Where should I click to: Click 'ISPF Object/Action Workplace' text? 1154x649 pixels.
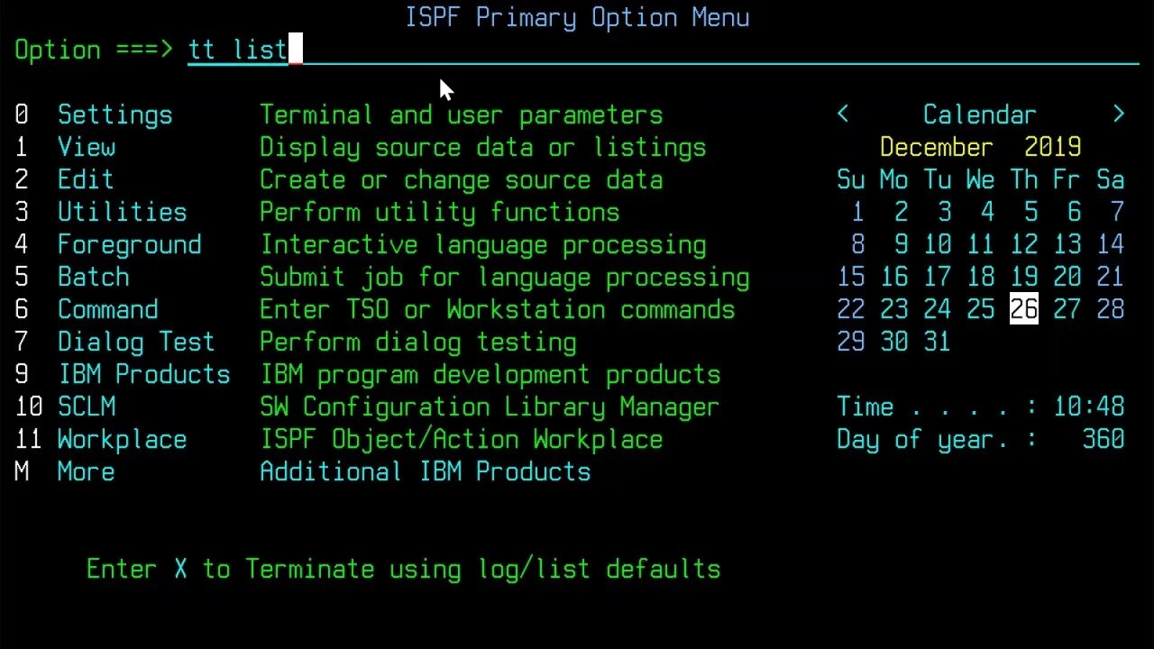(461, 439)
